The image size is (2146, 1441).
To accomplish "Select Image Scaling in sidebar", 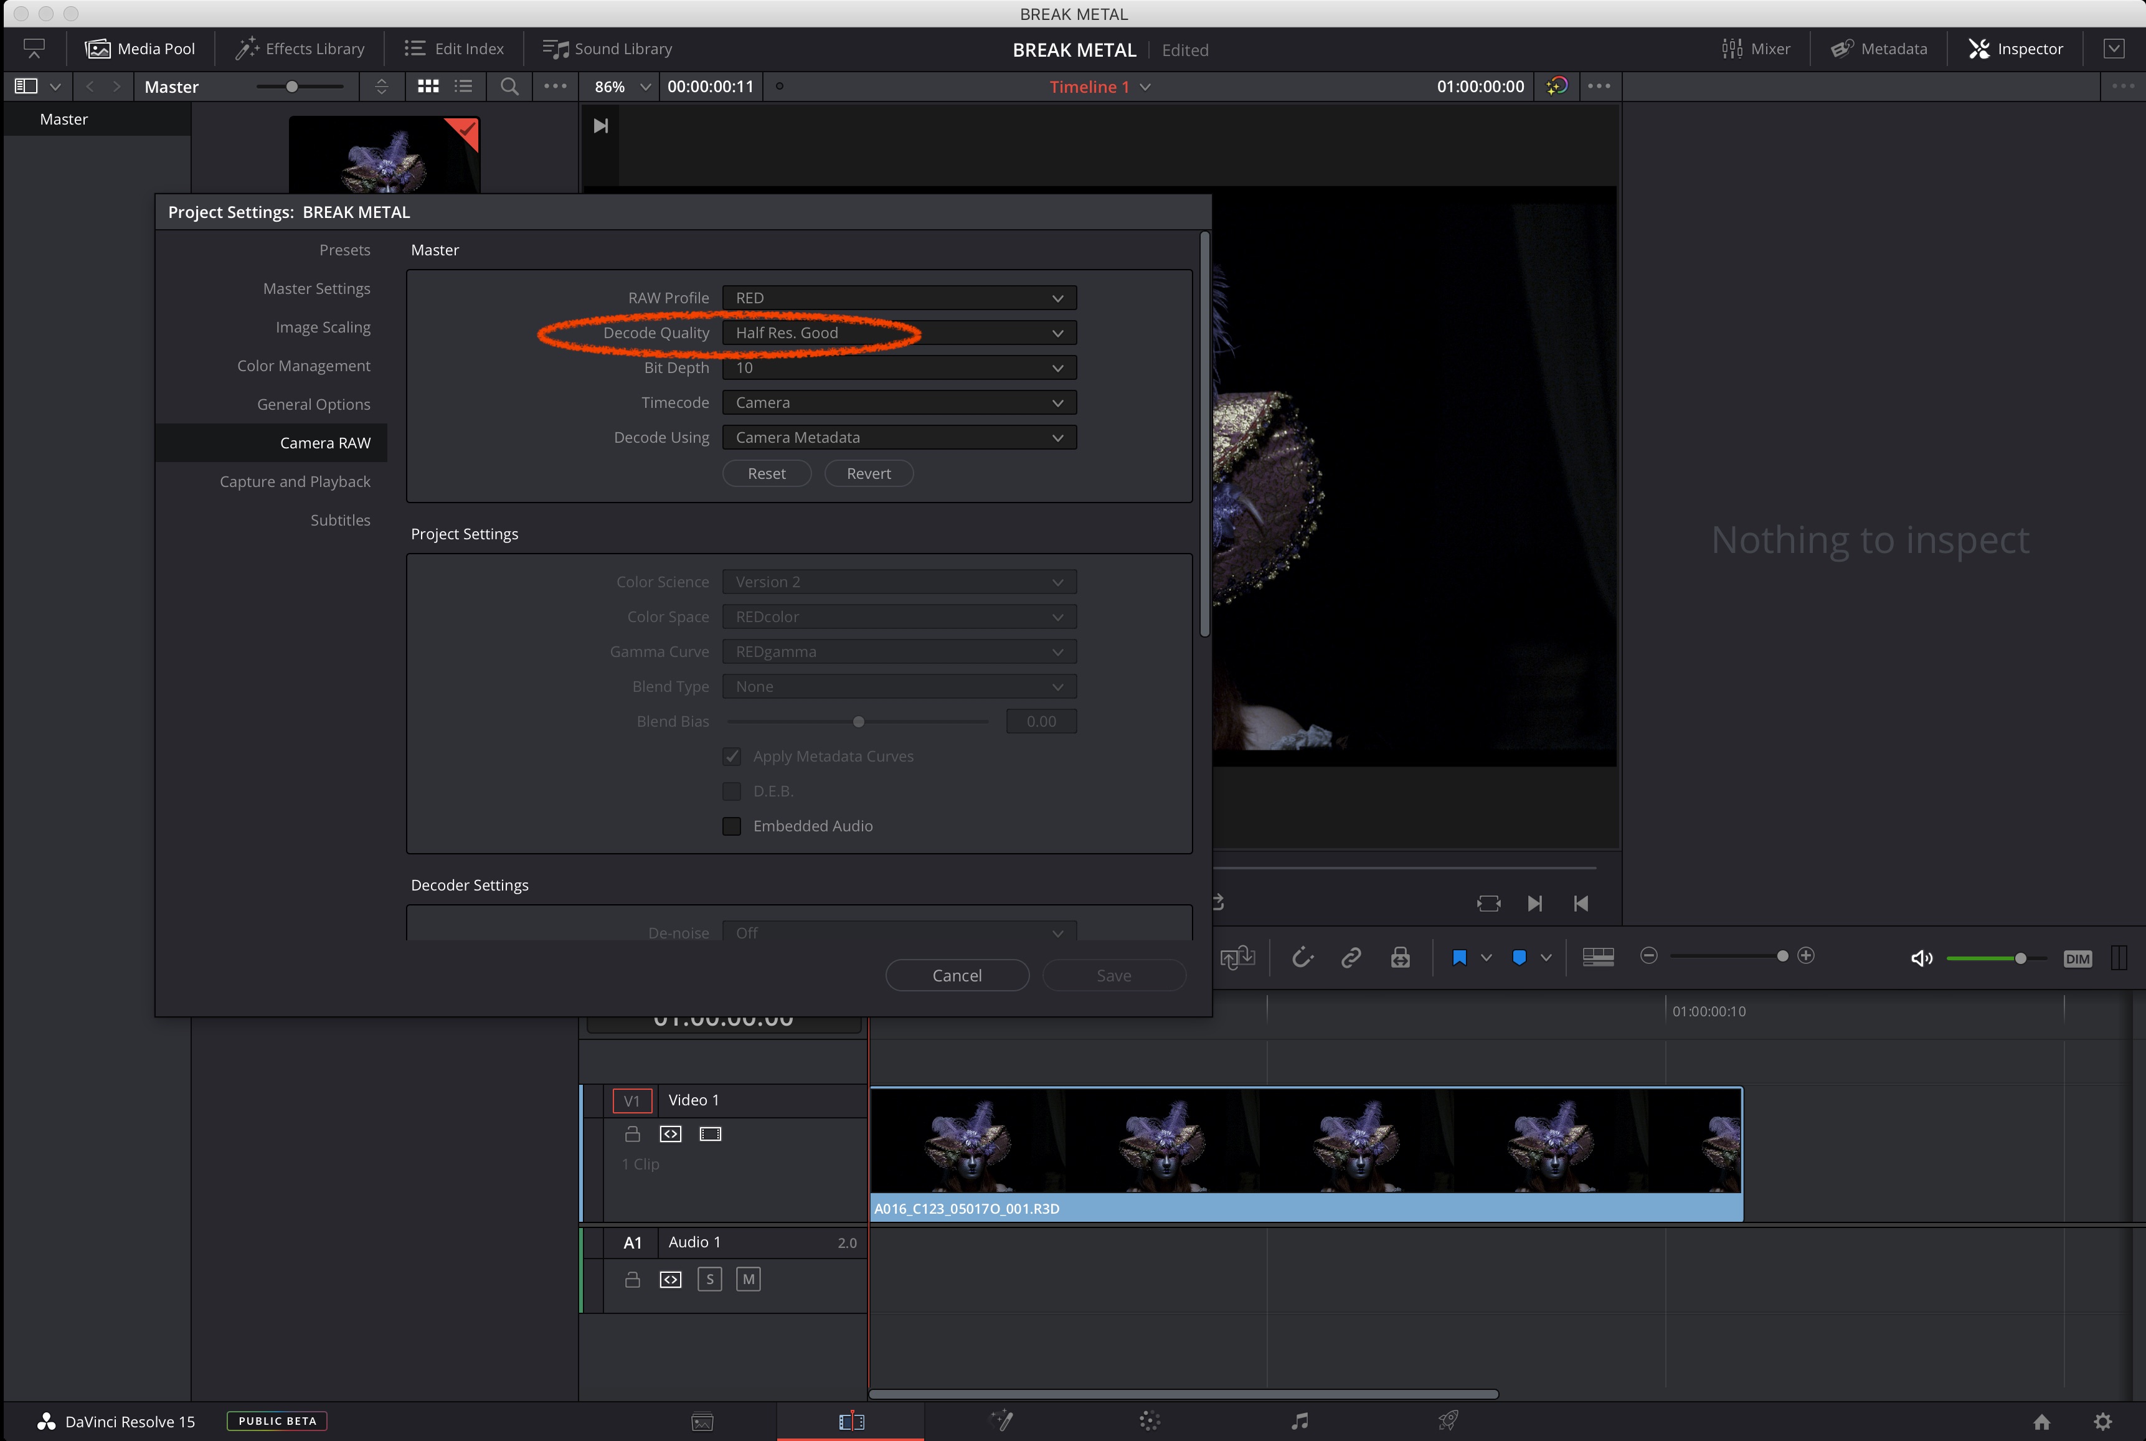I will tap(323, 327).
